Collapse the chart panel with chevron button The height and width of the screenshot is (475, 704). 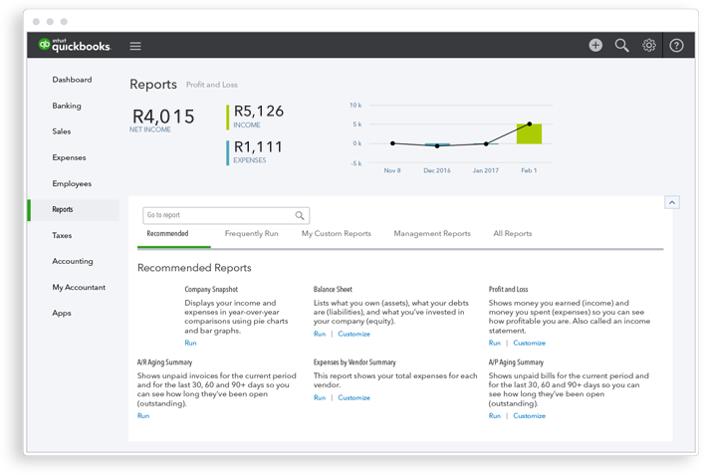tap(672, 202)
